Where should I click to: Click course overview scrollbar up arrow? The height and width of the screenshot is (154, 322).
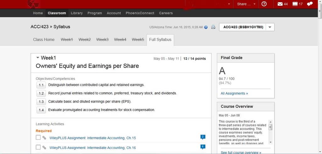click(270, 122)
